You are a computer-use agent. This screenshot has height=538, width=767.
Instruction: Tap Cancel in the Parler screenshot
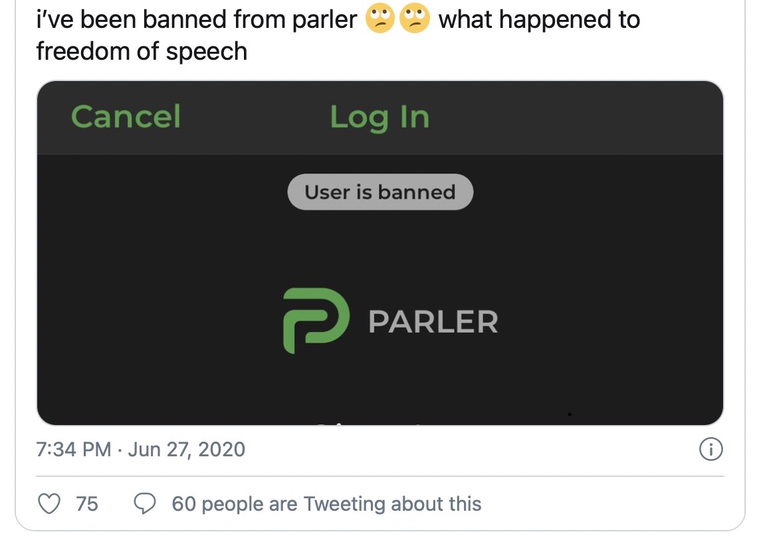[126, 117]
